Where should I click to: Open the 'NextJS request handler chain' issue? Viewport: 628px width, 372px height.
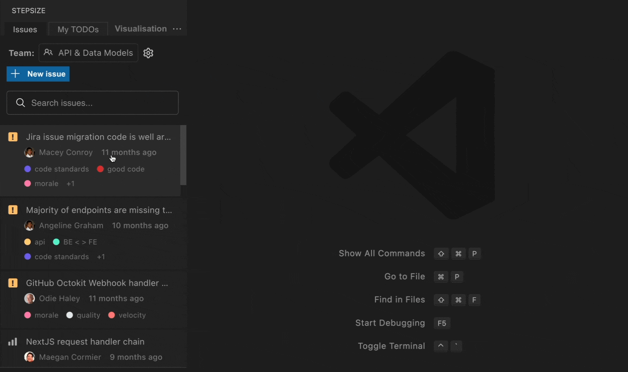point(85,341)
